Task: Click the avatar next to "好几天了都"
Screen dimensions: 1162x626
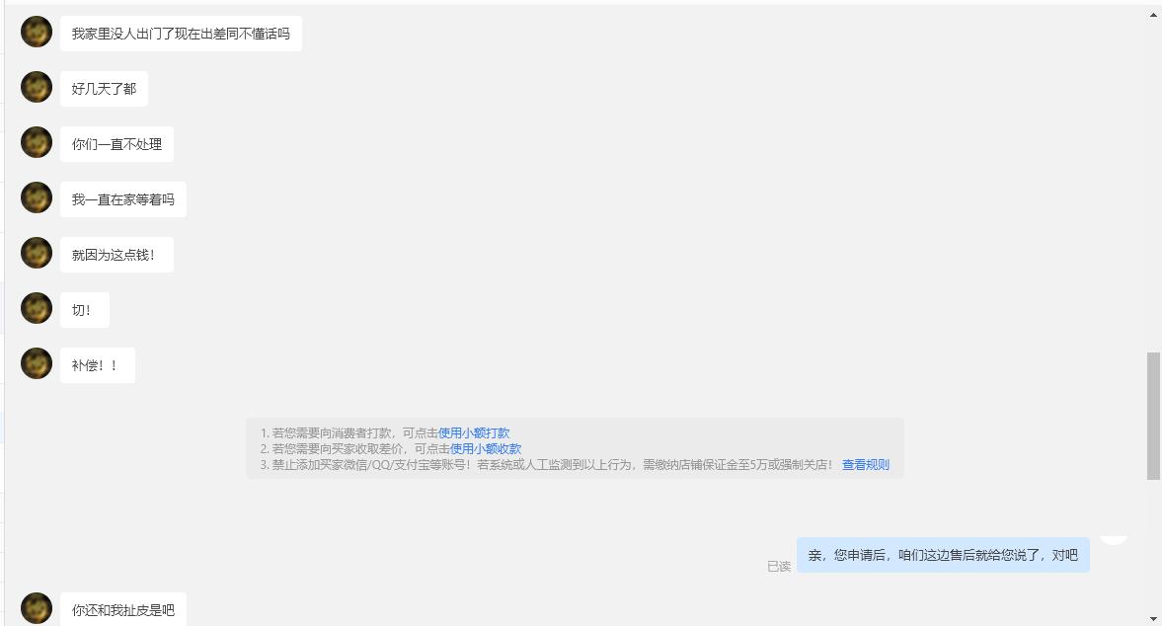Action: point(37,87)
